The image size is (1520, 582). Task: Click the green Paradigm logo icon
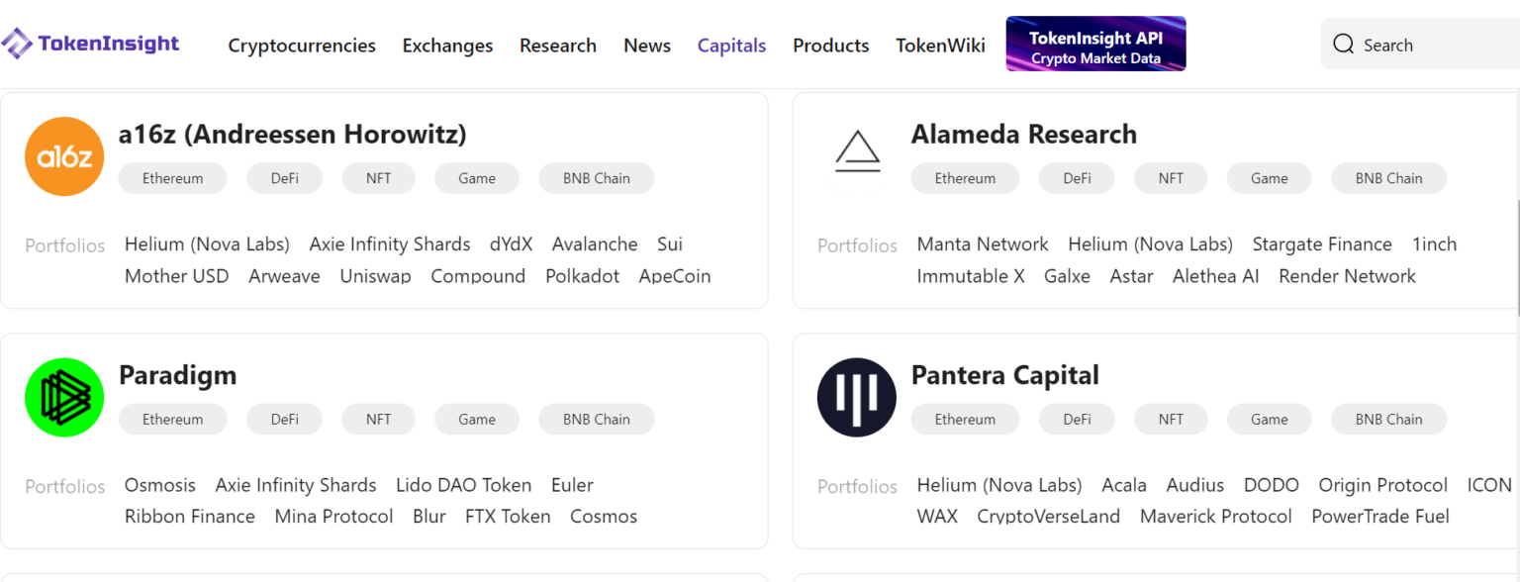tap(63, 397)
